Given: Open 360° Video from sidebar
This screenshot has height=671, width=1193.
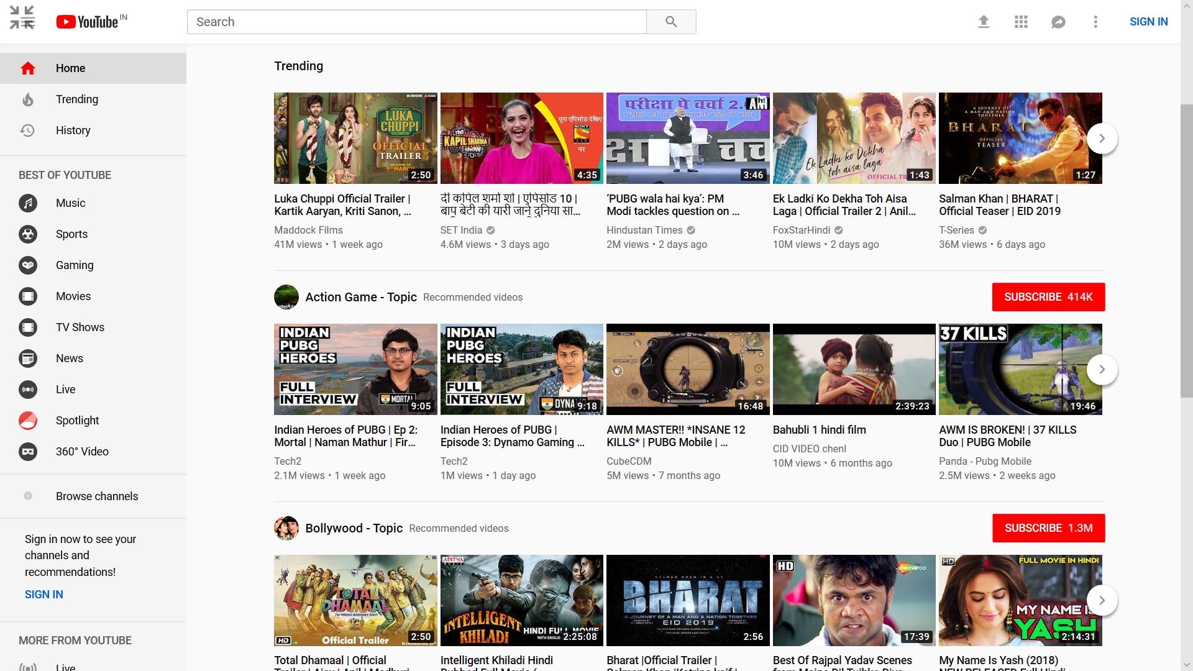Looking at the screenshot, I should coord(82,452).
